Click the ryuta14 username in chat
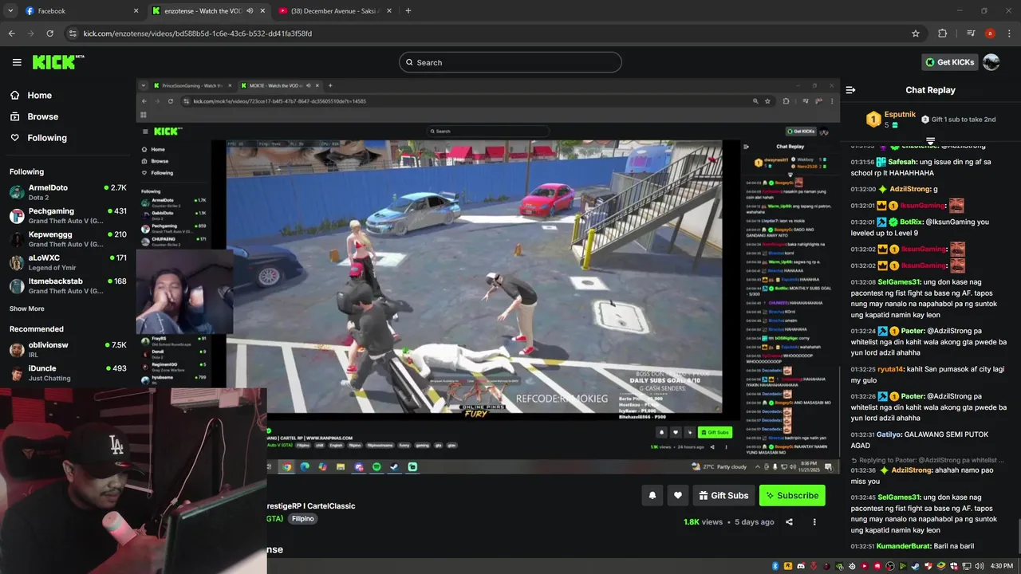The image size is (1021, 574). point(891,369)
